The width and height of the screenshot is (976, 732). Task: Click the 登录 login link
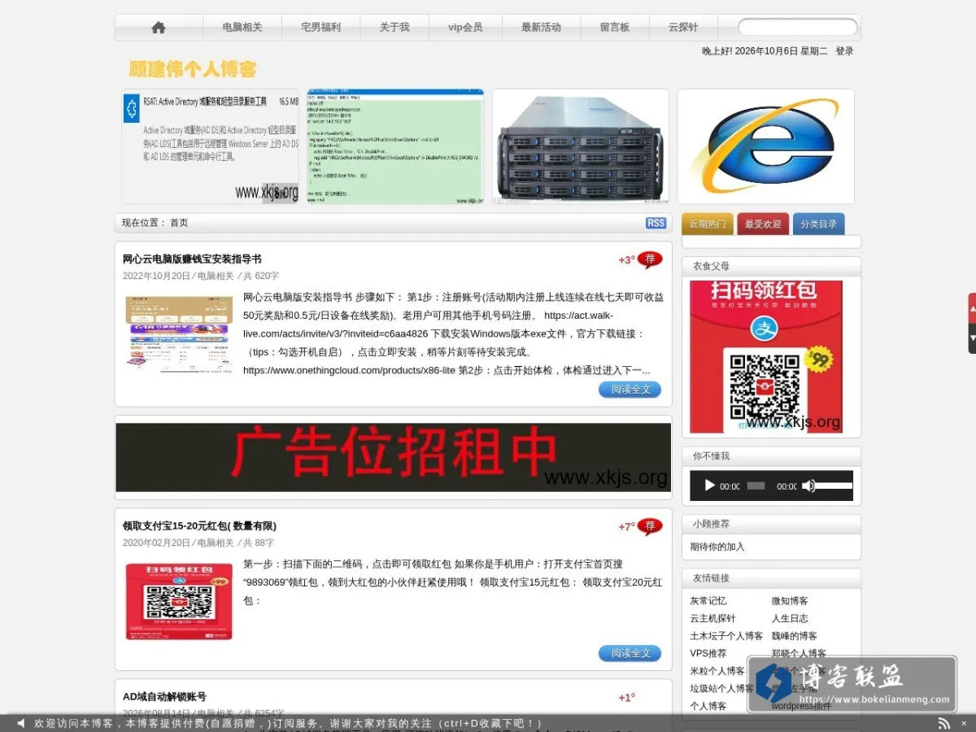click(x=844, y=51)
